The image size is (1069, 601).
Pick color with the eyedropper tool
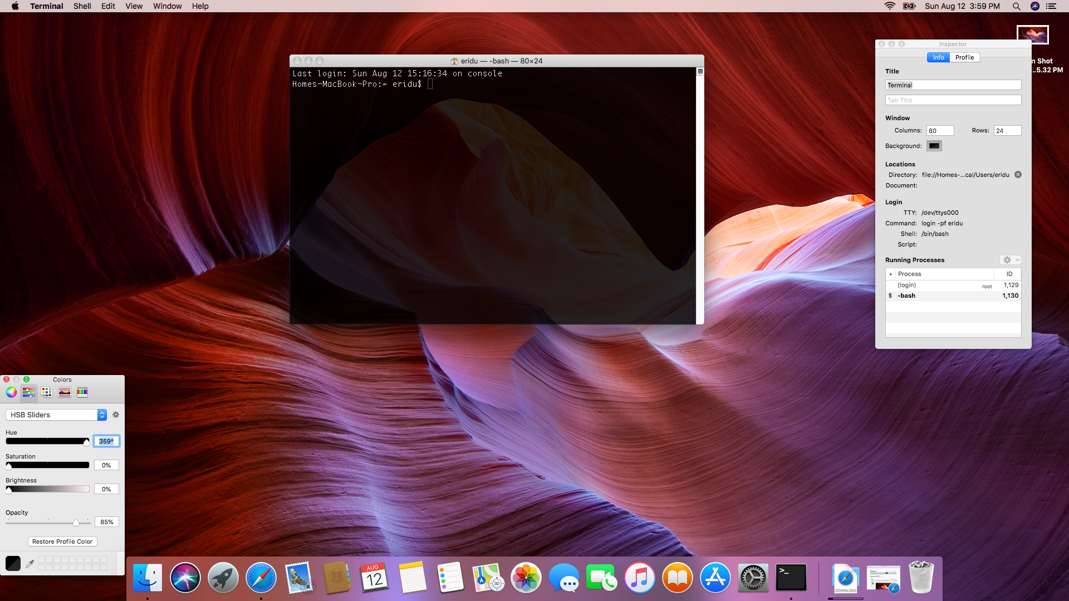(x=30, y=564)
